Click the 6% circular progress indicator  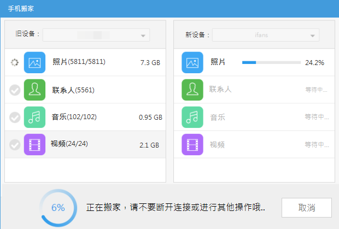[x=58, y=208]
